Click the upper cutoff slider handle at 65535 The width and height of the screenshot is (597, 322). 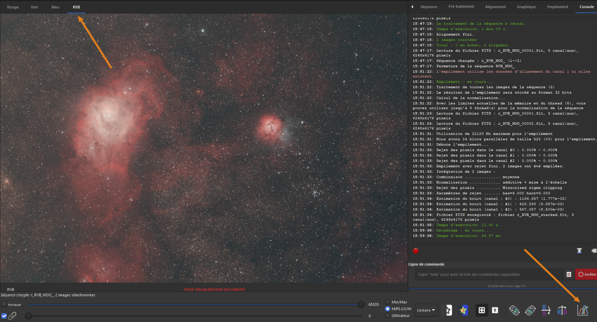(361, 305)
